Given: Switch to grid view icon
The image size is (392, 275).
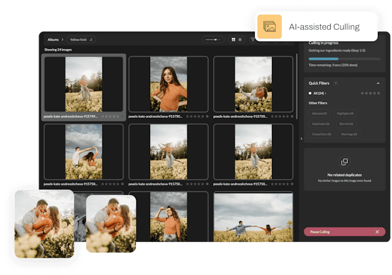Looking at the screenshot, I should pyautogui.click(x=233, y=40).
